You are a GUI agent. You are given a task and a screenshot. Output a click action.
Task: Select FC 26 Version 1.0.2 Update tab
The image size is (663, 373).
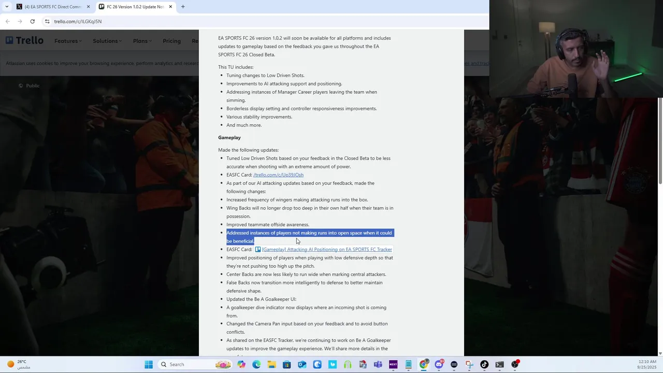135,7
